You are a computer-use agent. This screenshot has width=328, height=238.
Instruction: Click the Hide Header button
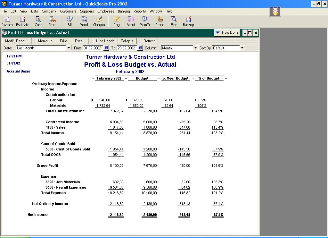click(106, 41)
